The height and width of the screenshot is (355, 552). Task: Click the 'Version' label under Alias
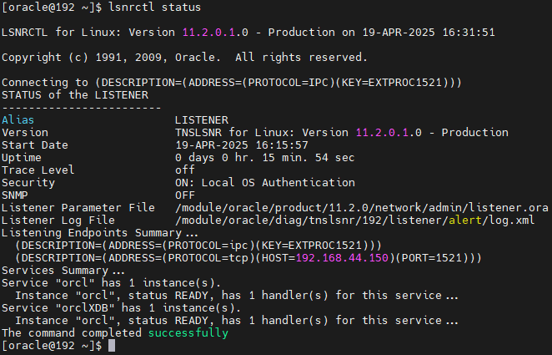(x=25, y=133)
